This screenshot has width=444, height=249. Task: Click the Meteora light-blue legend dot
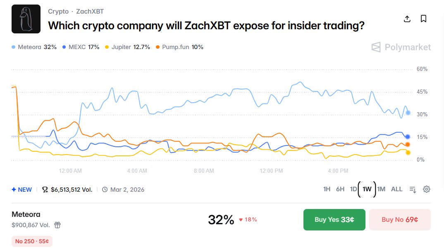click(14, 47)
